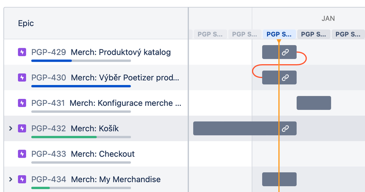Screen dimensions: 365x192
Task: Open issue link PGP-431
Action: (48, 103)
